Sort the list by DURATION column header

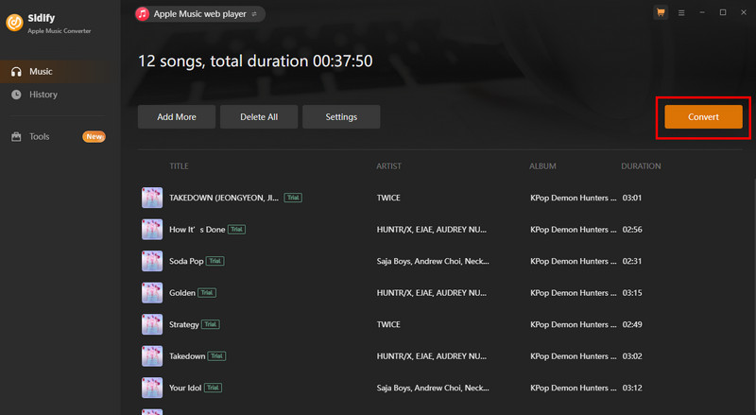click(x=640, y=166)
